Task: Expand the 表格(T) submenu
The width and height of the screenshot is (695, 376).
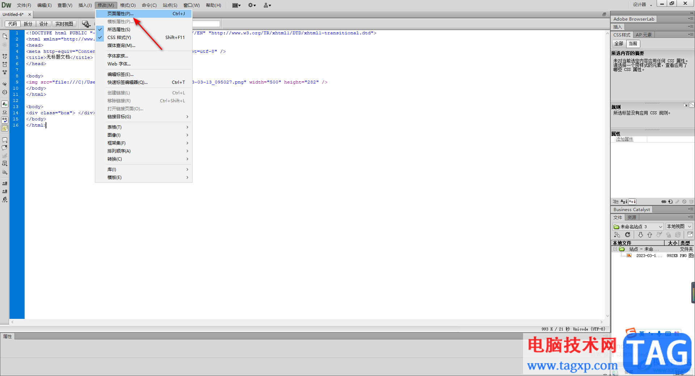Action: pos(144,127)
